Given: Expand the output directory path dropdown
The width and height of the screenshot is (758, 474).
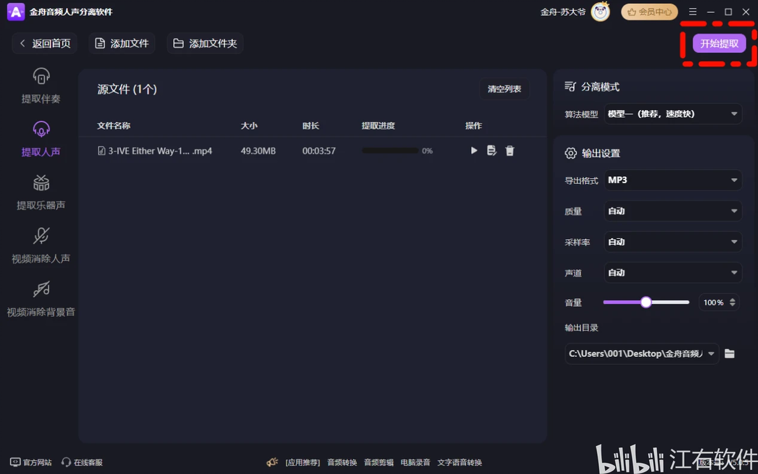Looking at the screenshot, I should tap(711, 354).
